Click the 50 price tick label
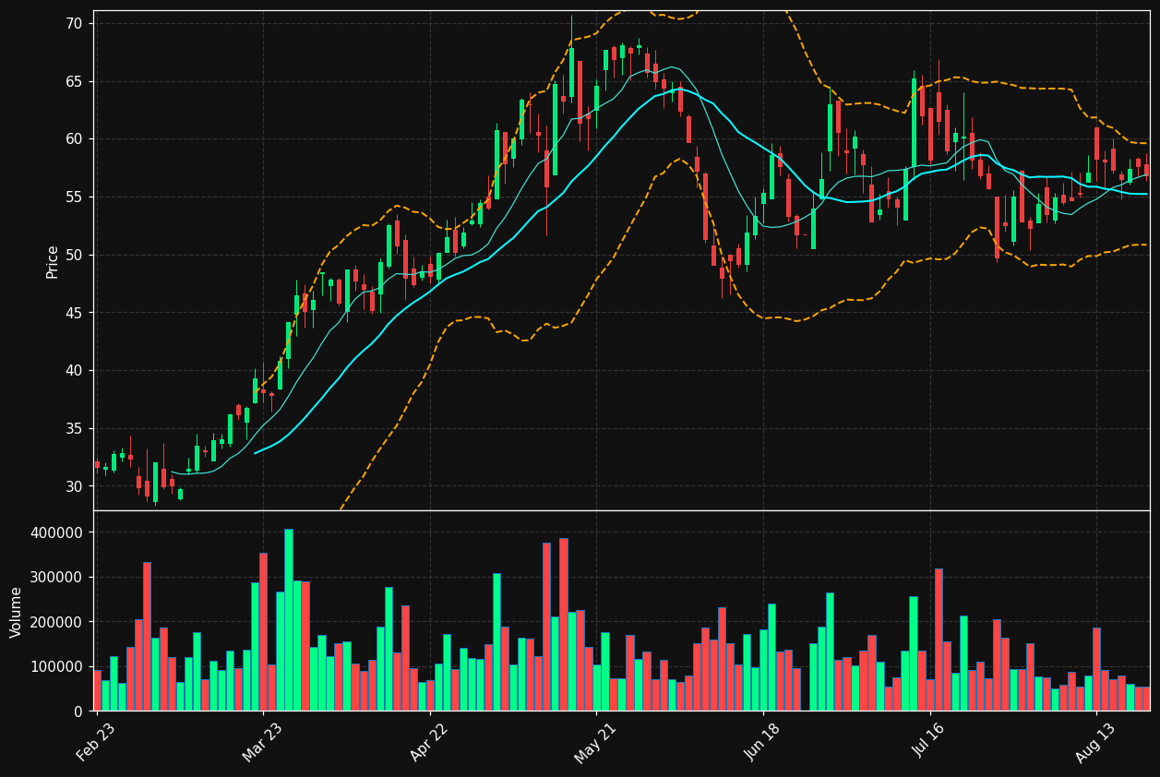1160x777 pixels. pyautogui.click(x=74, y=255)
